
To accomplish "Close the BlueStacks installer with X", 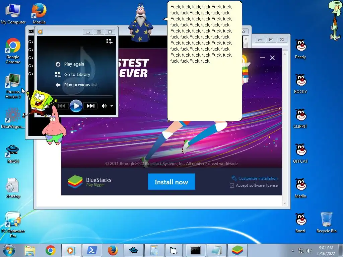I will (272, 58).
